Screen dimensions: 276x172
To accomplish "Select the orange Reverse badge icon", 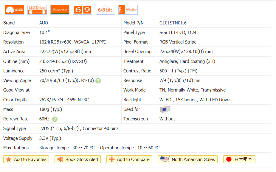I will (x=60, y=10).
